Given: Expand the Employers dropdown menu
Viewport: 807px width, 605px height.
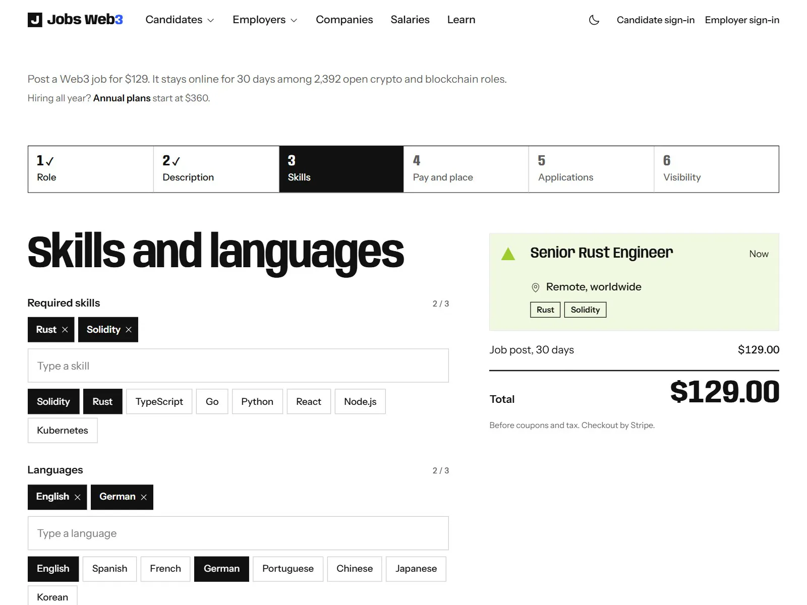Looking at the screenshot, I should coord(265,20).
